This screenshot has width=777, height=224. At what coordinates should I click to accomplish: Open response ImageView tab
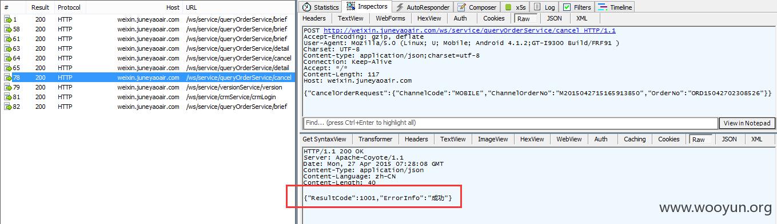pos(493,139)
